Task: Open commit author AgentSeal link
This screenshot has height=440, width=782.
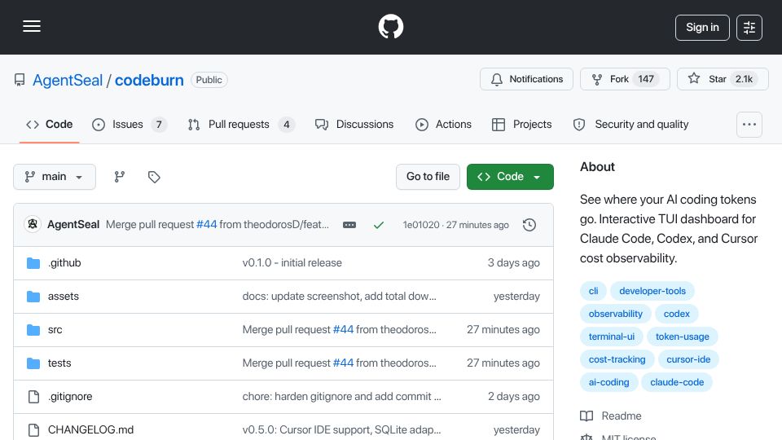Action: click(x=73, y=225)
